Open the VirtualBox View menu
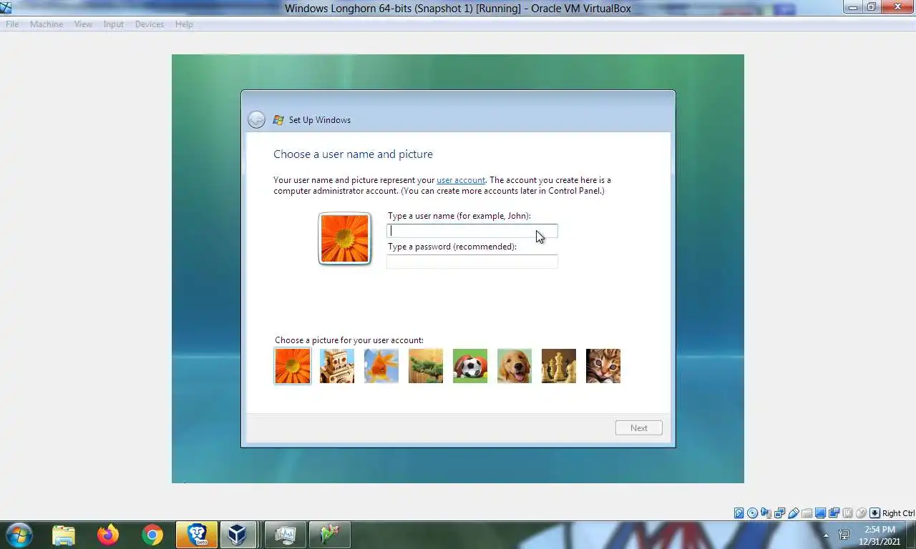The image size is (916, 549). 83,24
